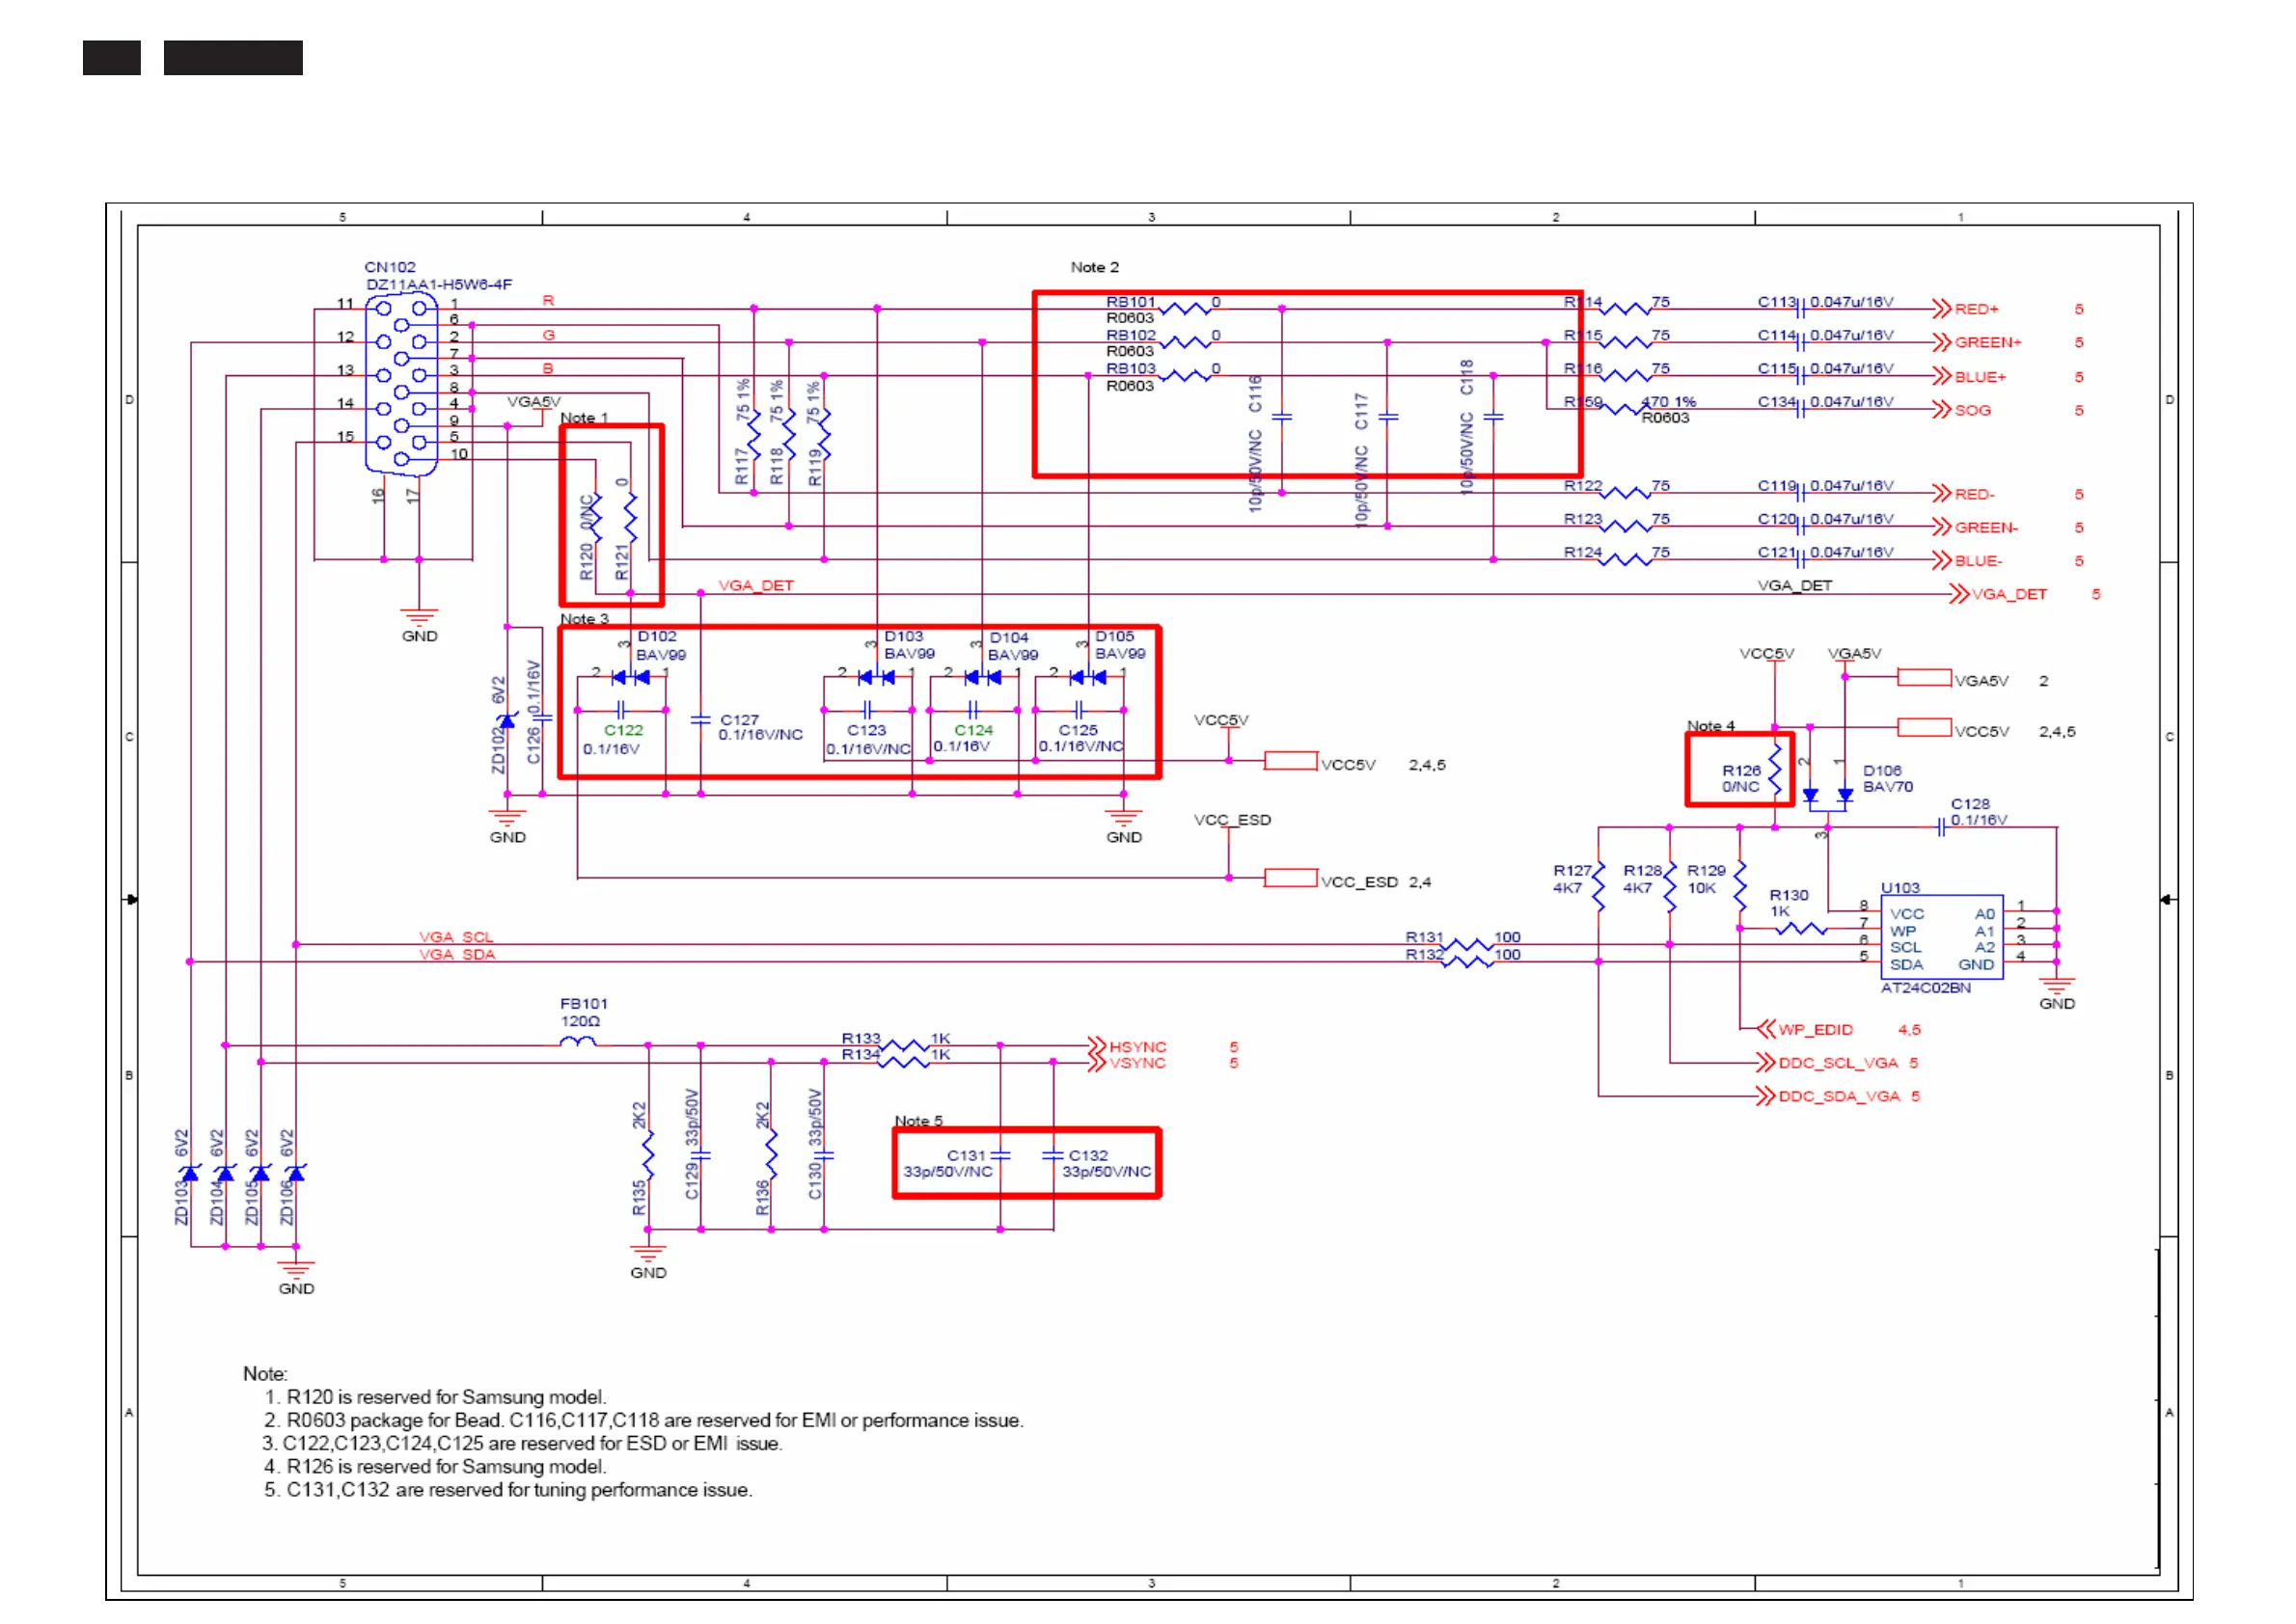Click the WP_EDID input port label
Viewport: 2296px width, 1624px height.
[x=1814, y=1029]
